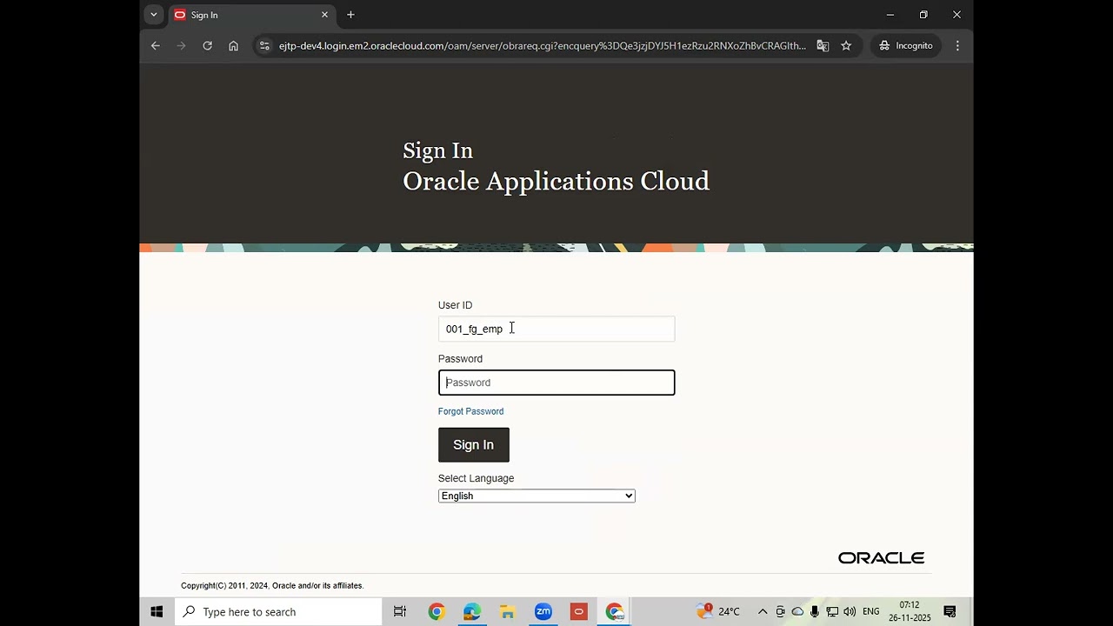Open File Explorer from the taskbar
This screenshot has height=626, width=1113.
tap(508, 612)
